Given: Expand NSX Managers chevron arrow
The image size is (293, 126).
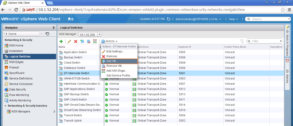Looking at the screenshot, I should [x=54, y=111].
